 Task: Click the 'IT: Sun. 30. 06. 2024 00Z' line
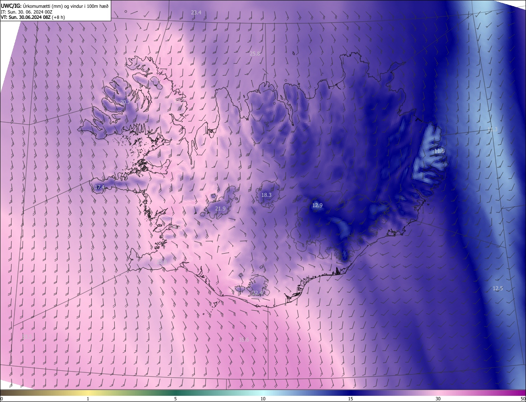coord(26,12)
